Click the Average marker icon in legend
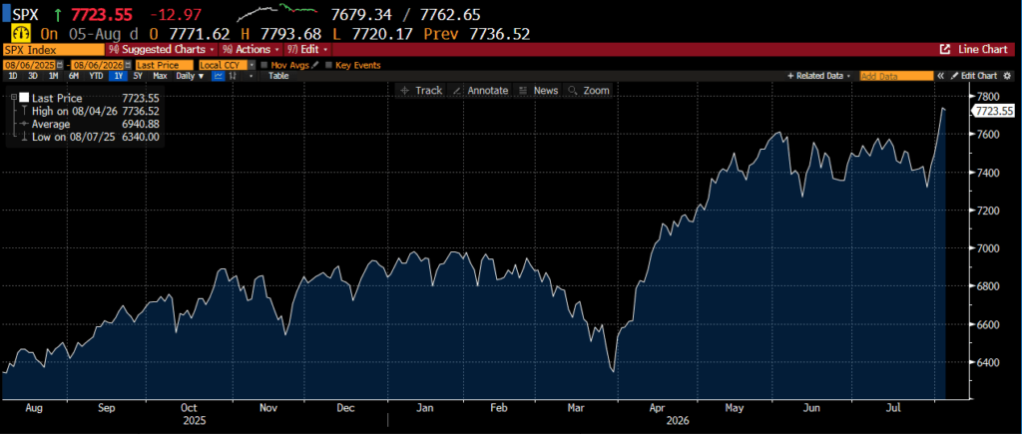Image resolution: width=1022 pixels, height=434 pixels. click(x=24, y=123)
